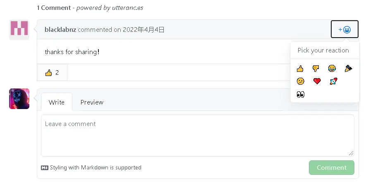React with the rocket emoji
The height and width of the screenshot is (195, 373).
(333, 81)
